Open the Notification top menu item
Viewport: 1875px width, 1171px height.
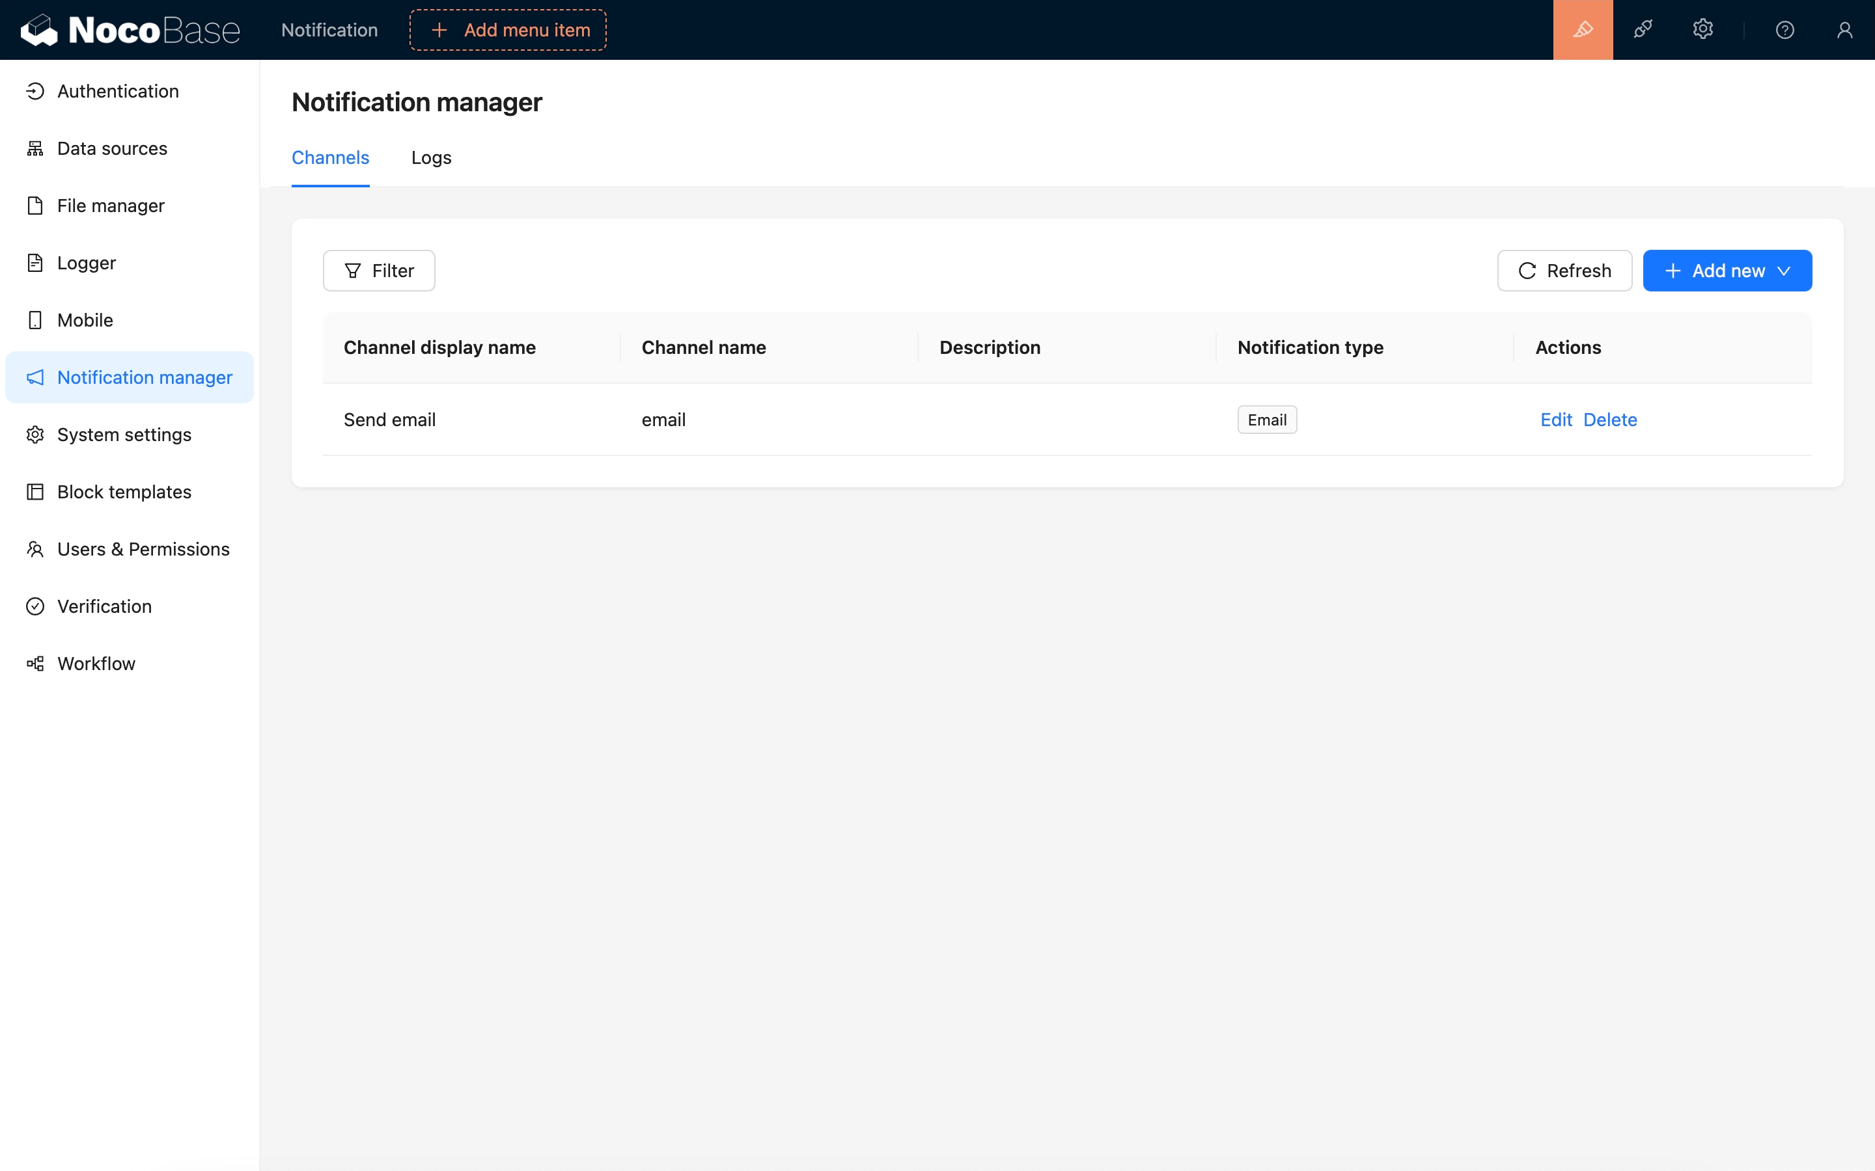(329, 29)
